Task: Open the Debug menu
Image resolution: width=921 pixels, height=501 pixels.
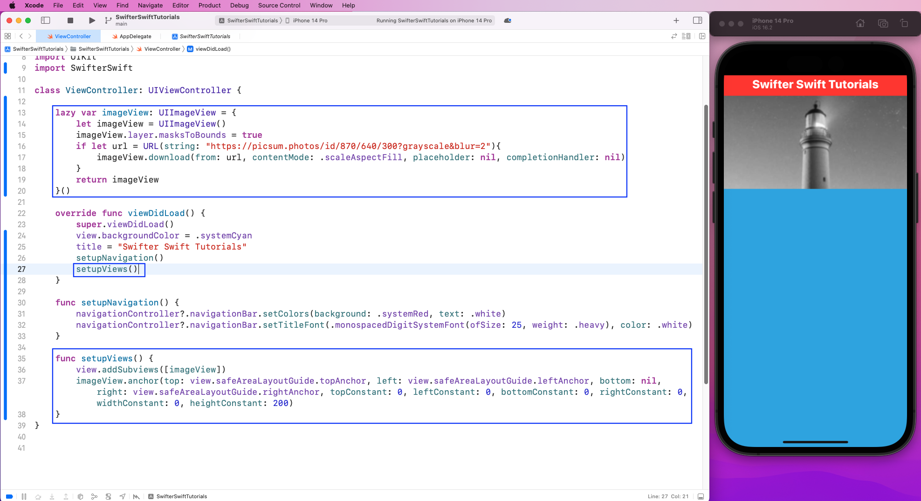Action: (x=239, y=5)
